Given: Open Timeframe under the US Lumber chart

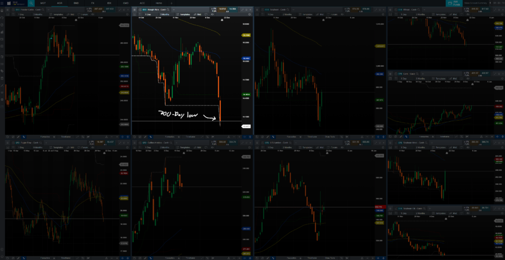Looking at the screenshot, I should click(x=312, y=258).
